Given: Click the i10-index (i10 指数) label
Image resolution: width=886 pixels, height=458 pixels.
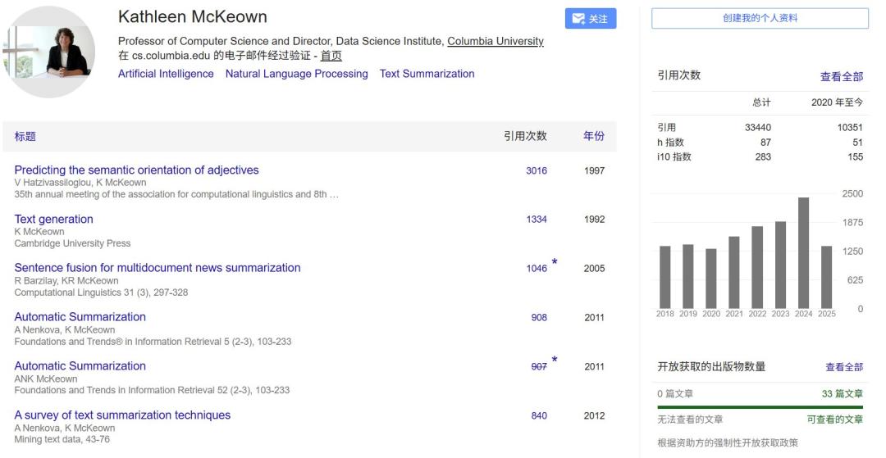Looking at the screenshot, I should [x=674, y=156].
